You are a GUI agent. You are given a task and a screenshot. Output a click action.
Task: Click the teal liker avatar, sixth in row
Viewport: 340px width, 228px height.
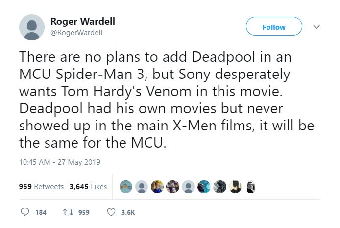click(x=204, y=186)
